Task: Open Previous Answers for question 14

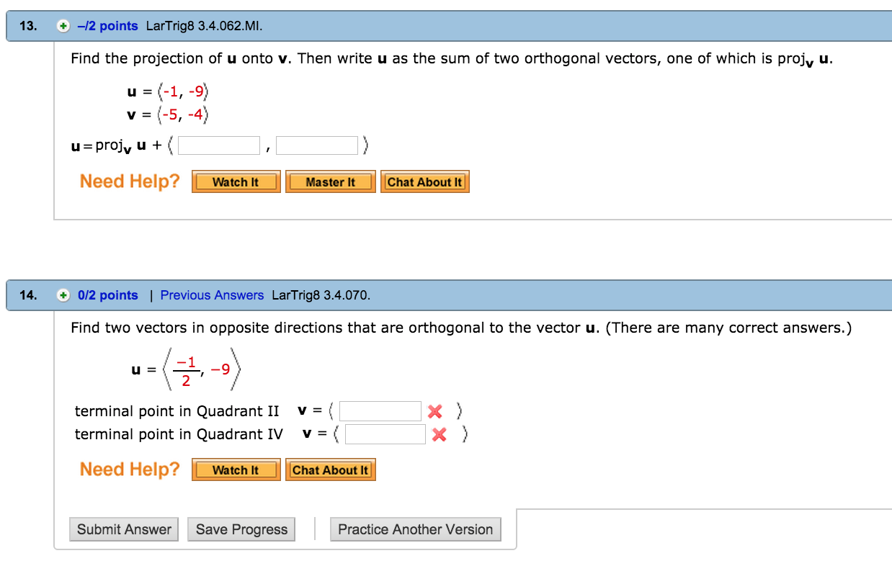Action: (212, 295)
